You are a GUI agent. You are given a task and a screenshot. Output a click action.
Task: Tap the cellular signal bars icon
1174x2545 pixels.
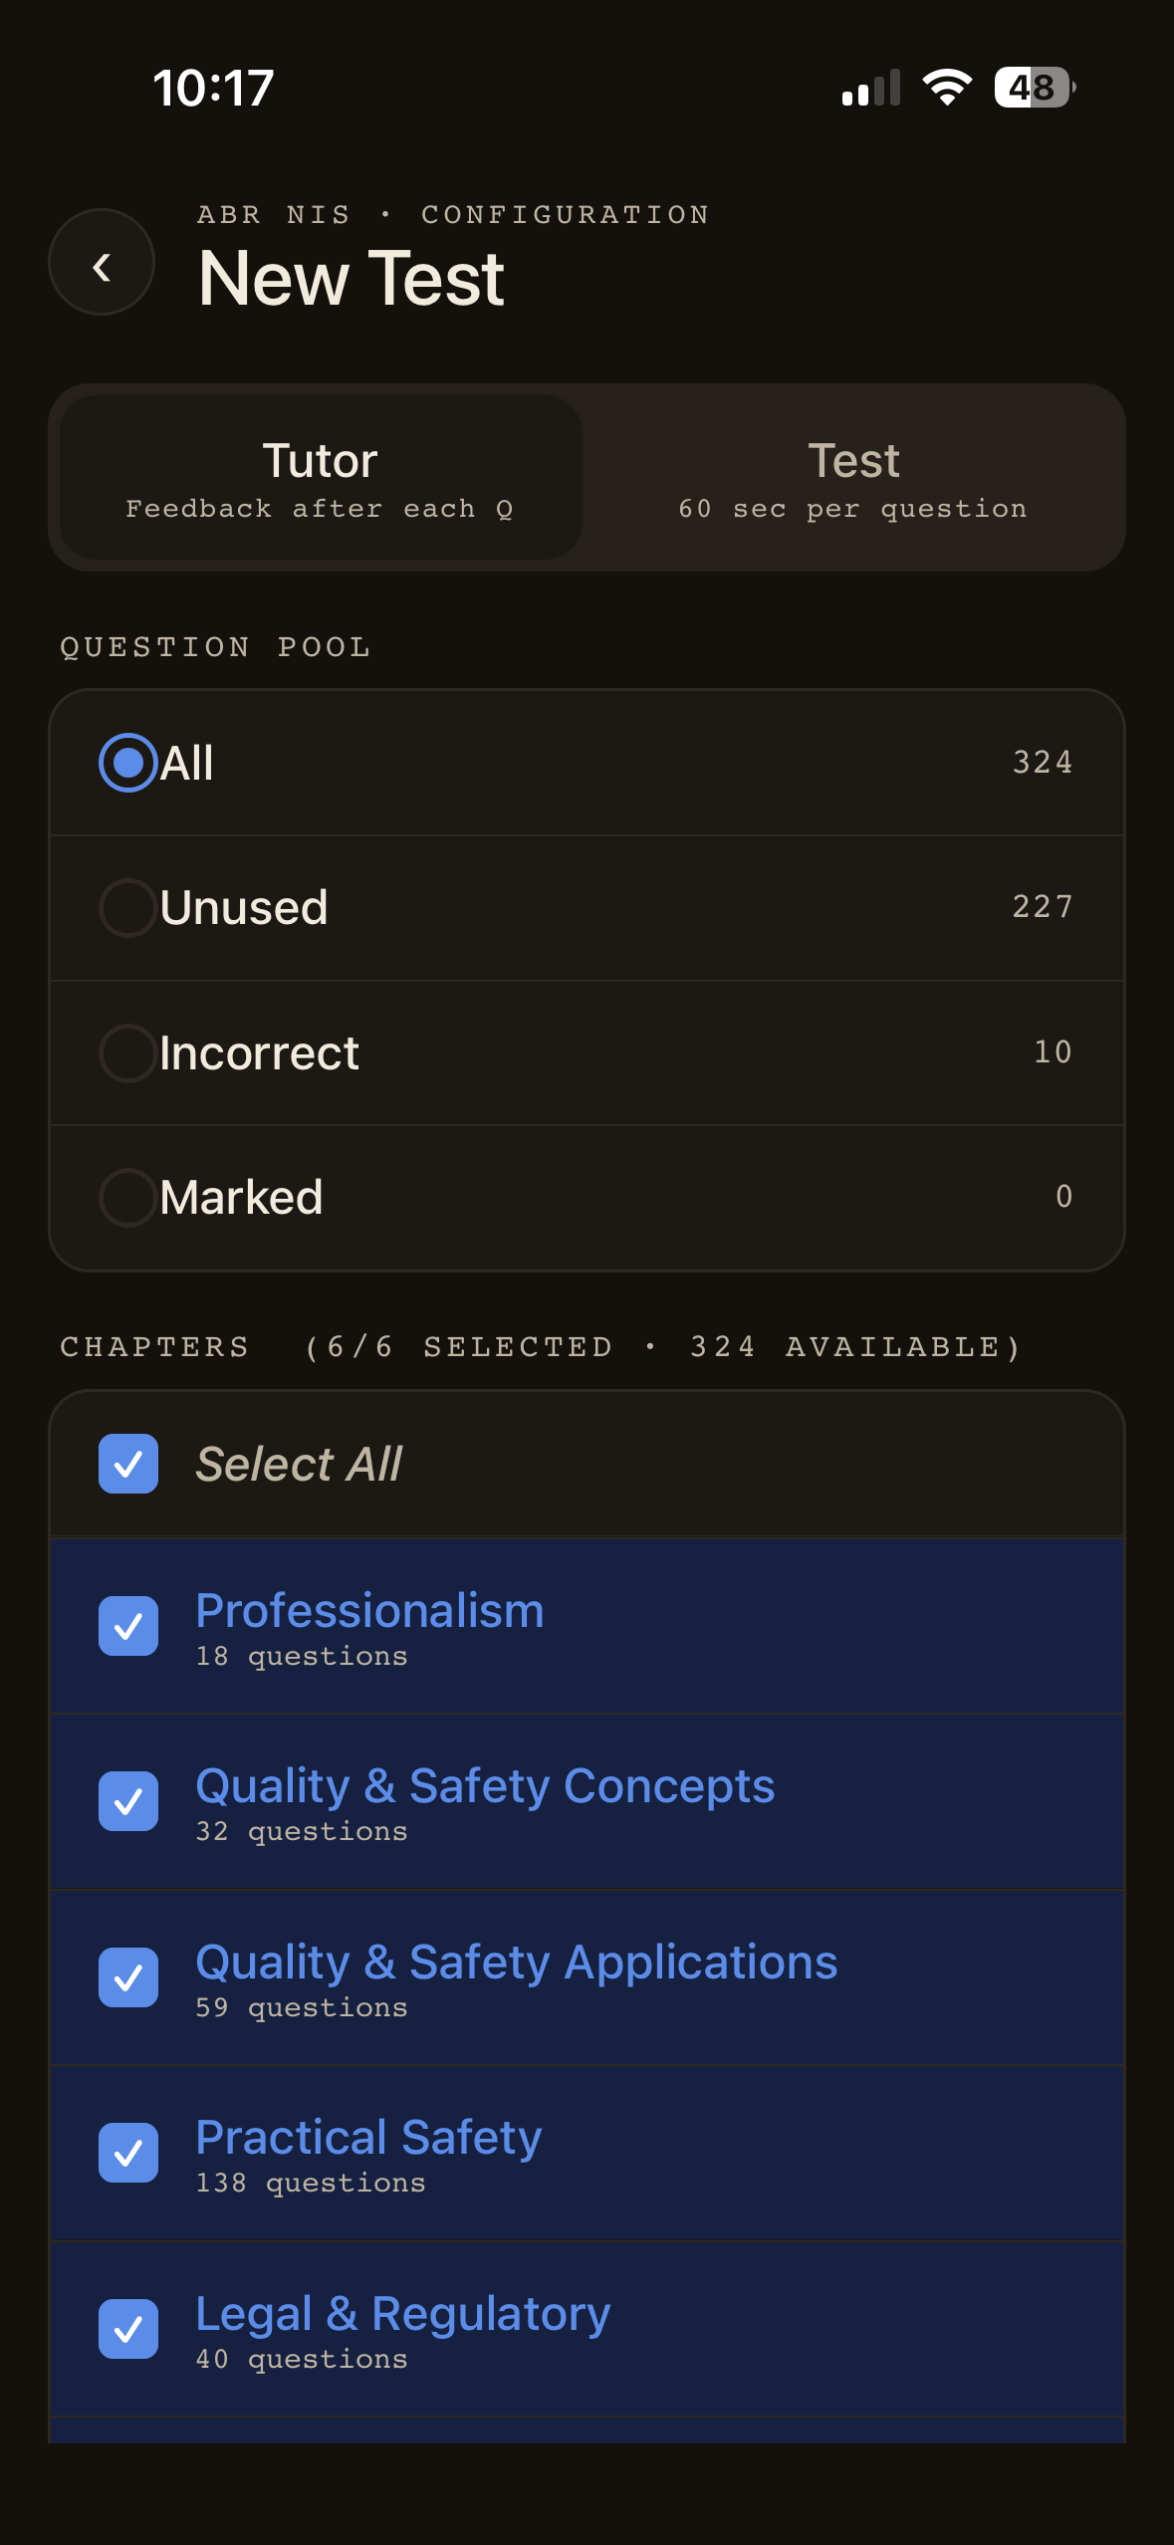pyautogui.click(x=870, y=88)
